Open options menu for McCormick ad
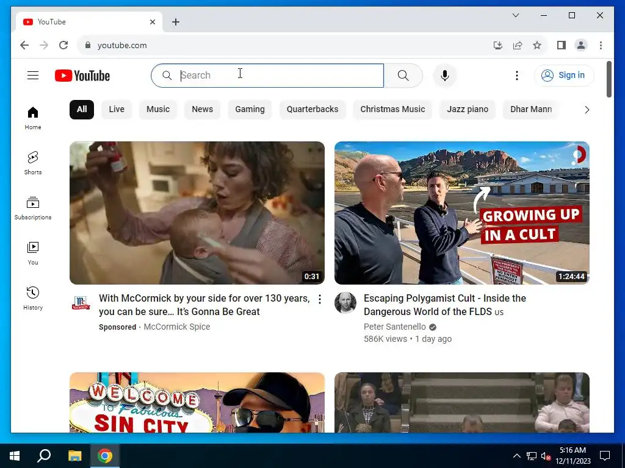 319,299
